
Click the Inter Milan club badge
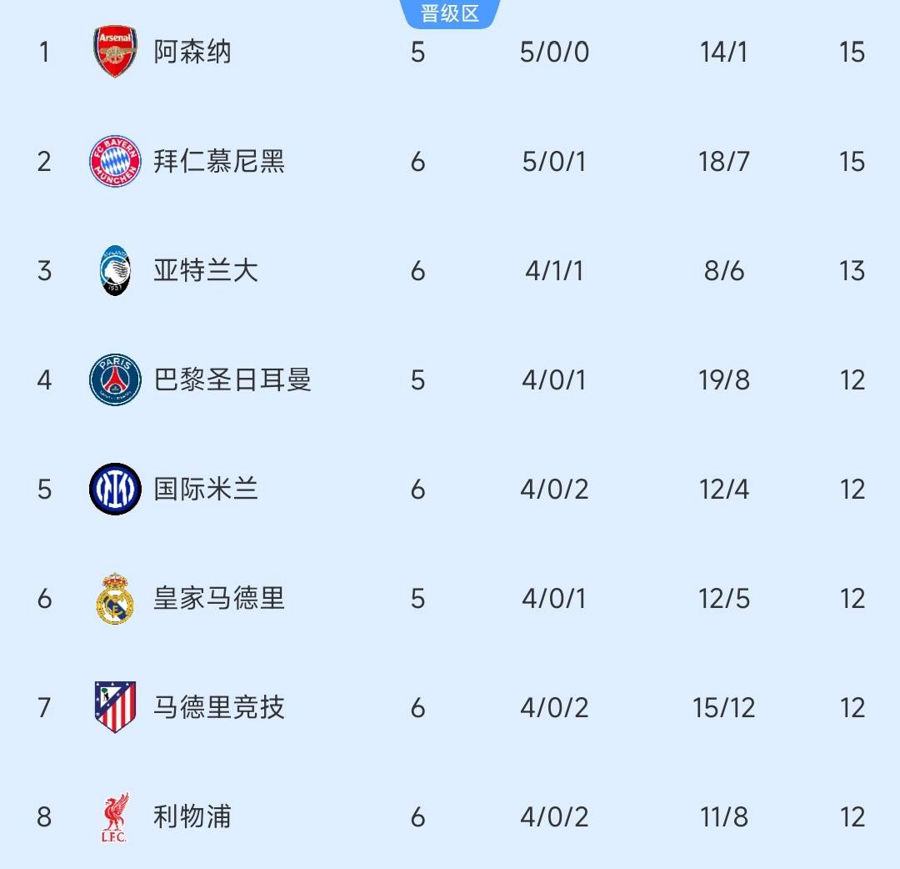pyautogui.click(x=114, y=490)
